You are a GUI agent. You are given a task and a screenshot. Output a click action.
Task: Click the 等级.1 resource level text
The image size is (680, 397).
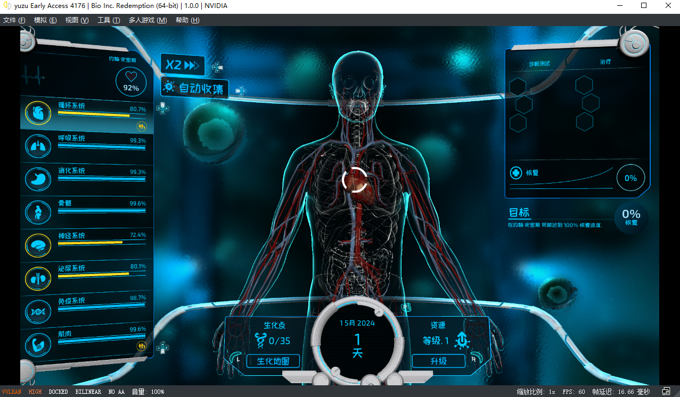[436, 341]
